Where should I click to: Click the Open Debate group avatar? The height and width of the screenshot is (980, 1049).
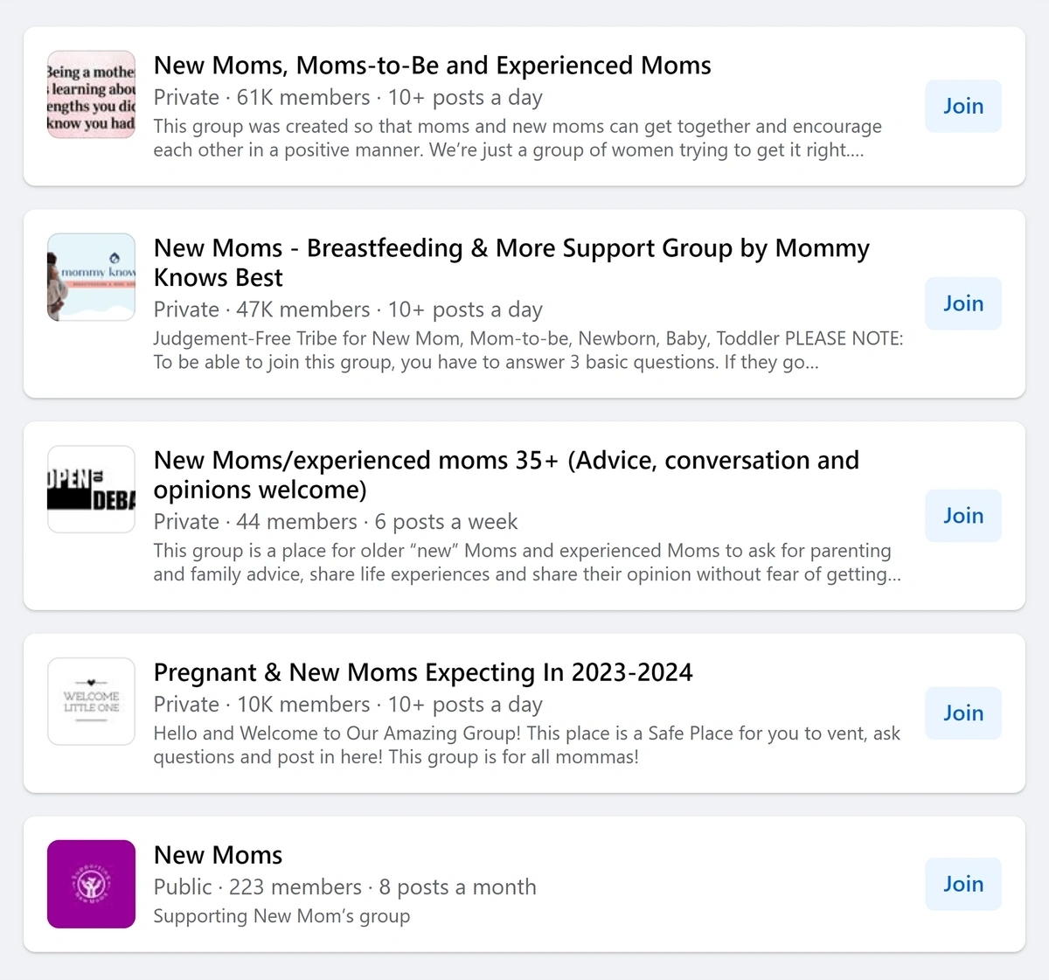(91, 490)
